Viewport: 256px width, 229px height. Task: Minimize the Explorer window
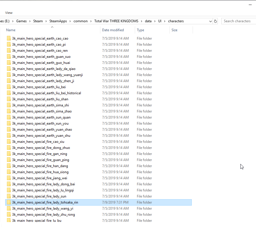pyautogui.click(x=250, y=5)
